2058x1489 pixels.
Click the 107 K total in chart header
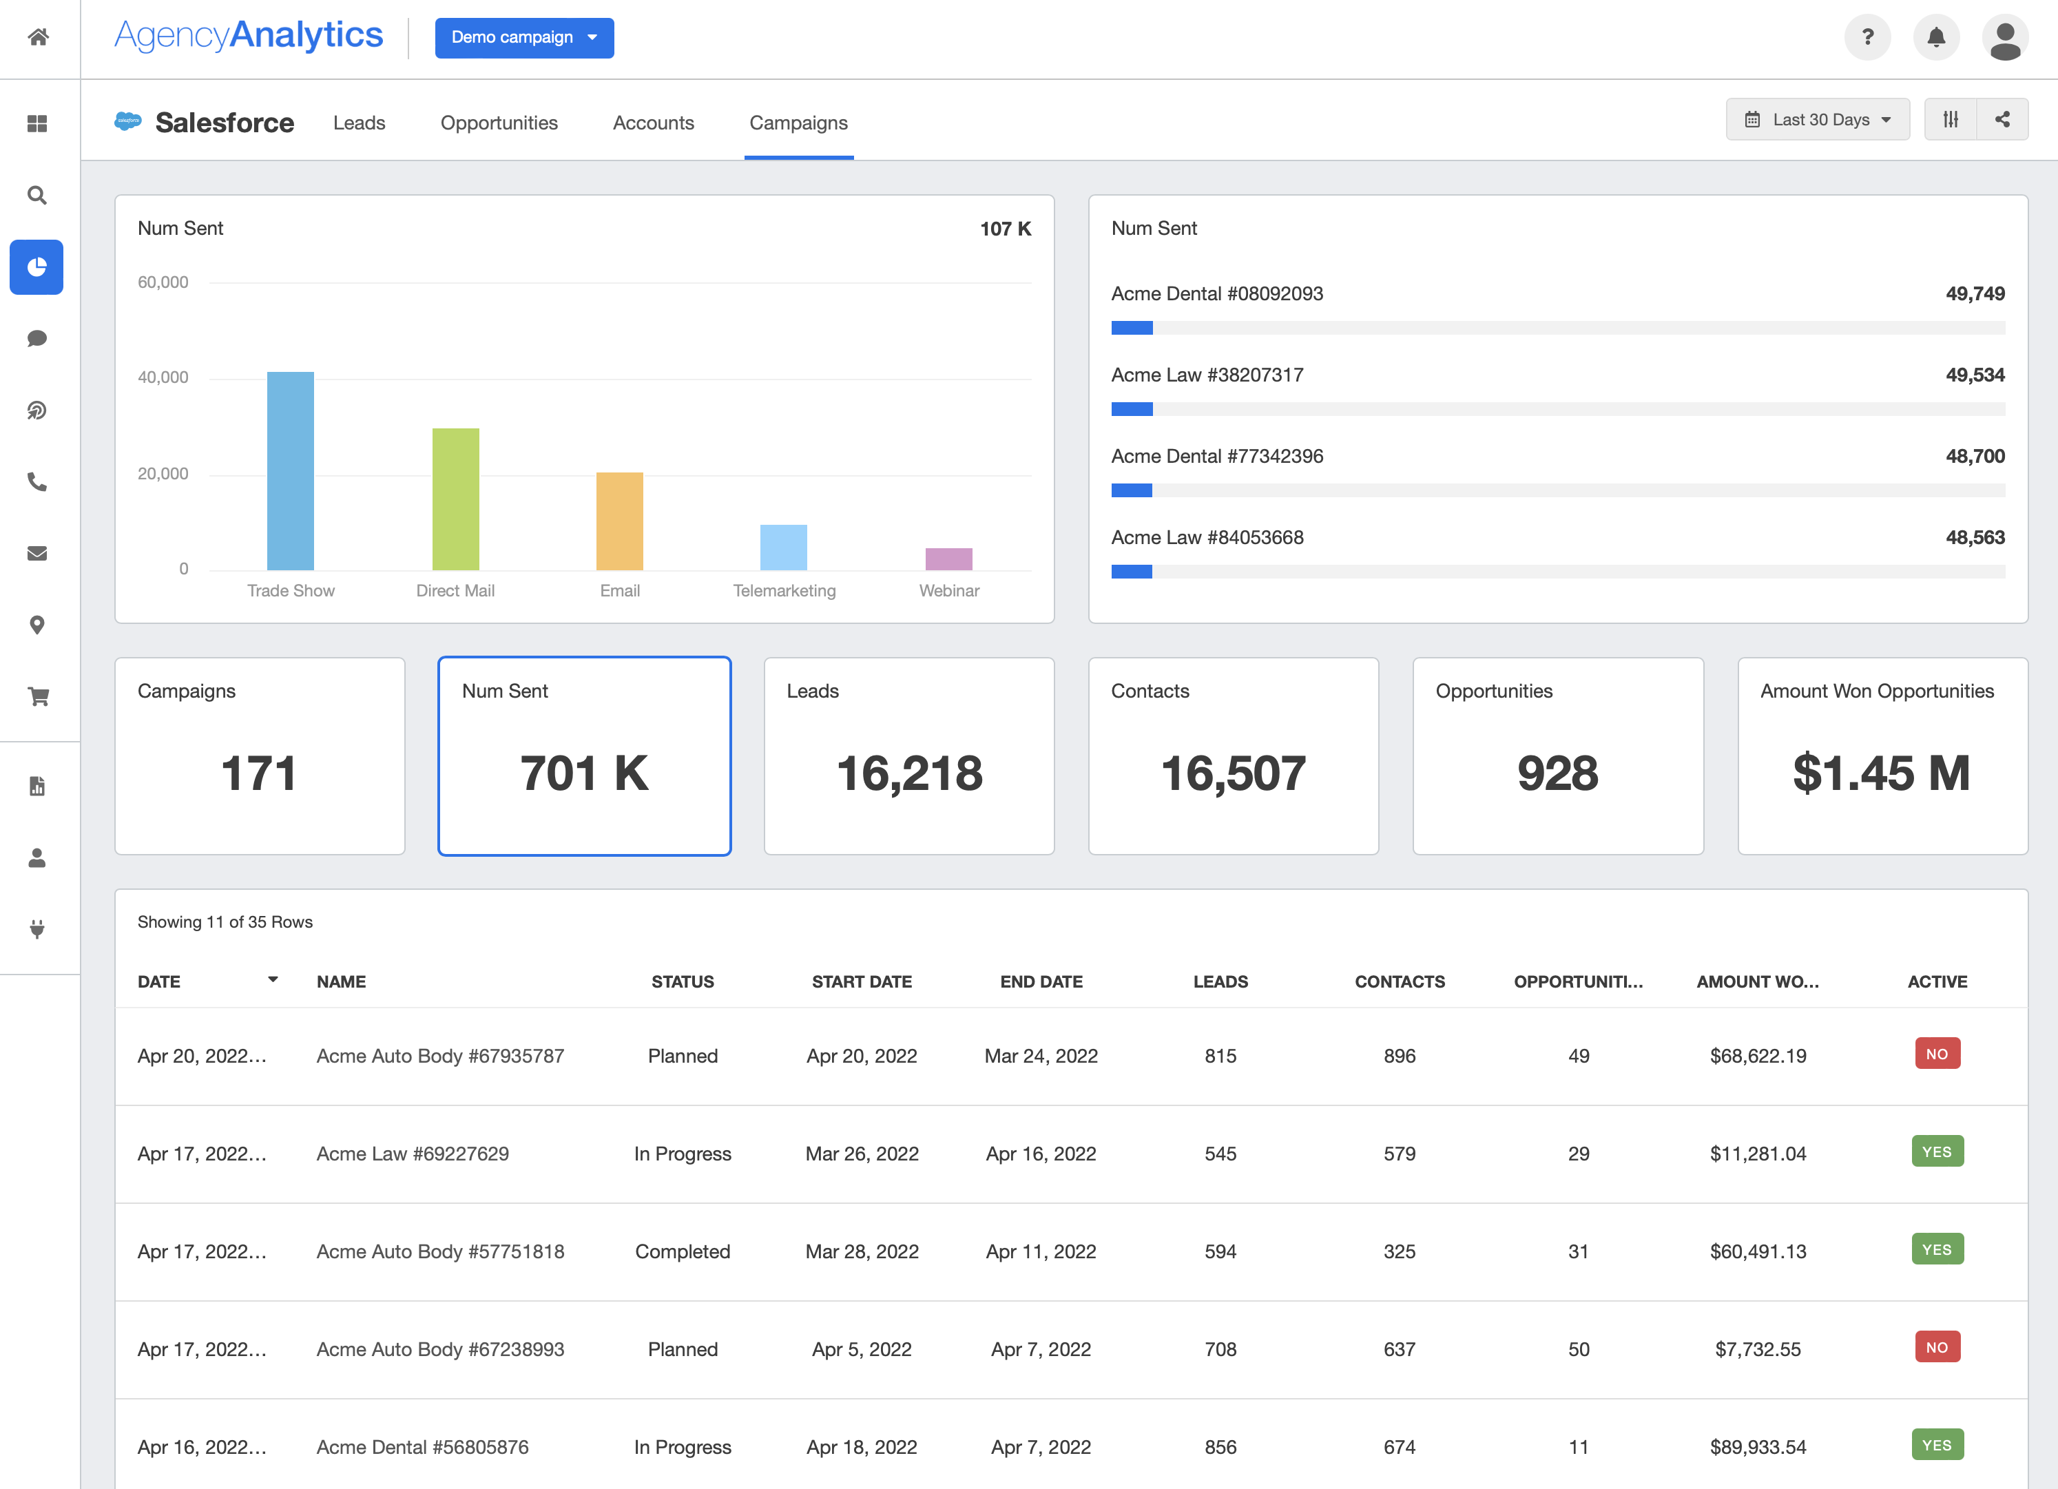tap(1006, 229)
